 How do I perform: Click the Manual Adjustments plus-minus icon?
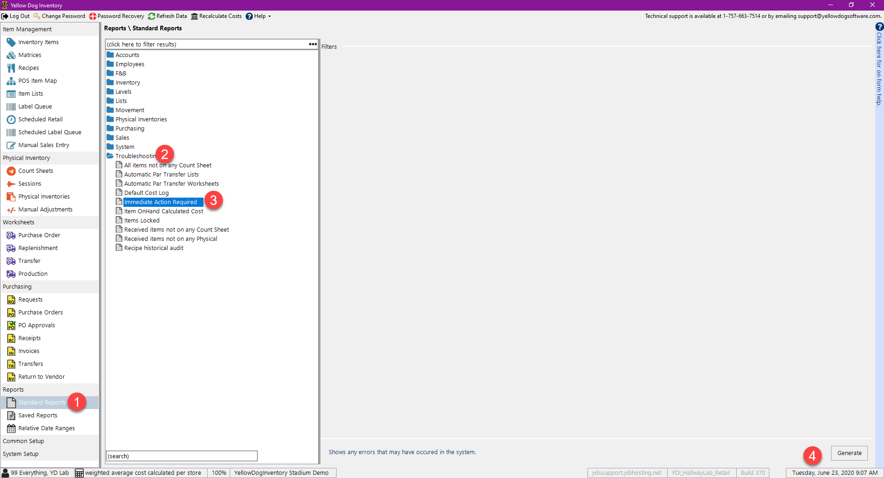tap(11, 210)
